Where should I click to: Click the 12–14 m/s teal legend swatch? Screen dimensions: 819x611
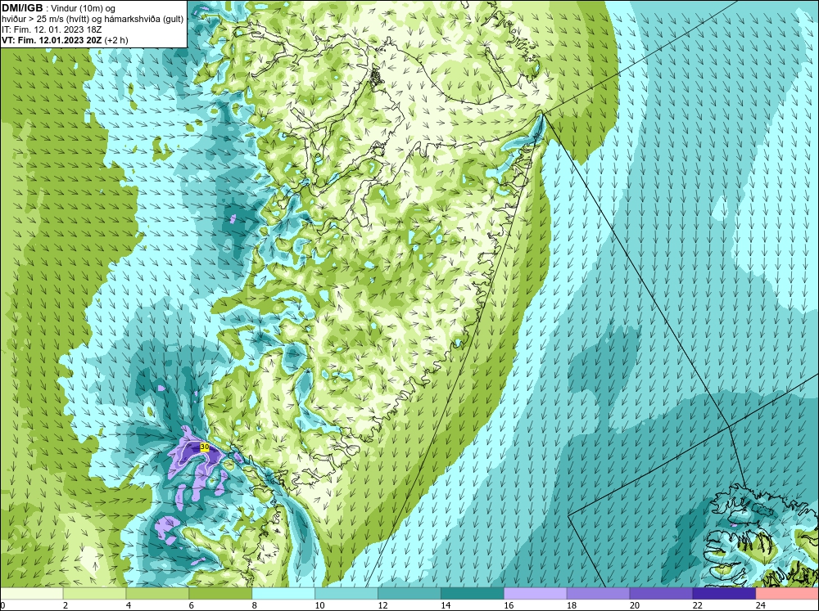click(409, 594)
